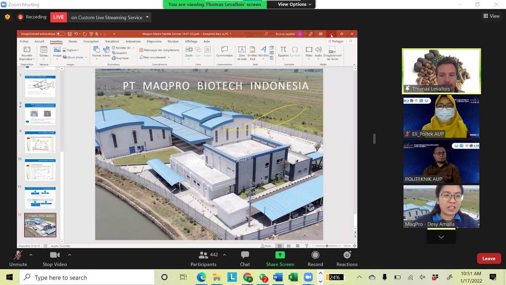Viewport: 506px width, 285px height.
Task: Switch to Animations tab
Action: pyautogui.click(x=133, y=41)
